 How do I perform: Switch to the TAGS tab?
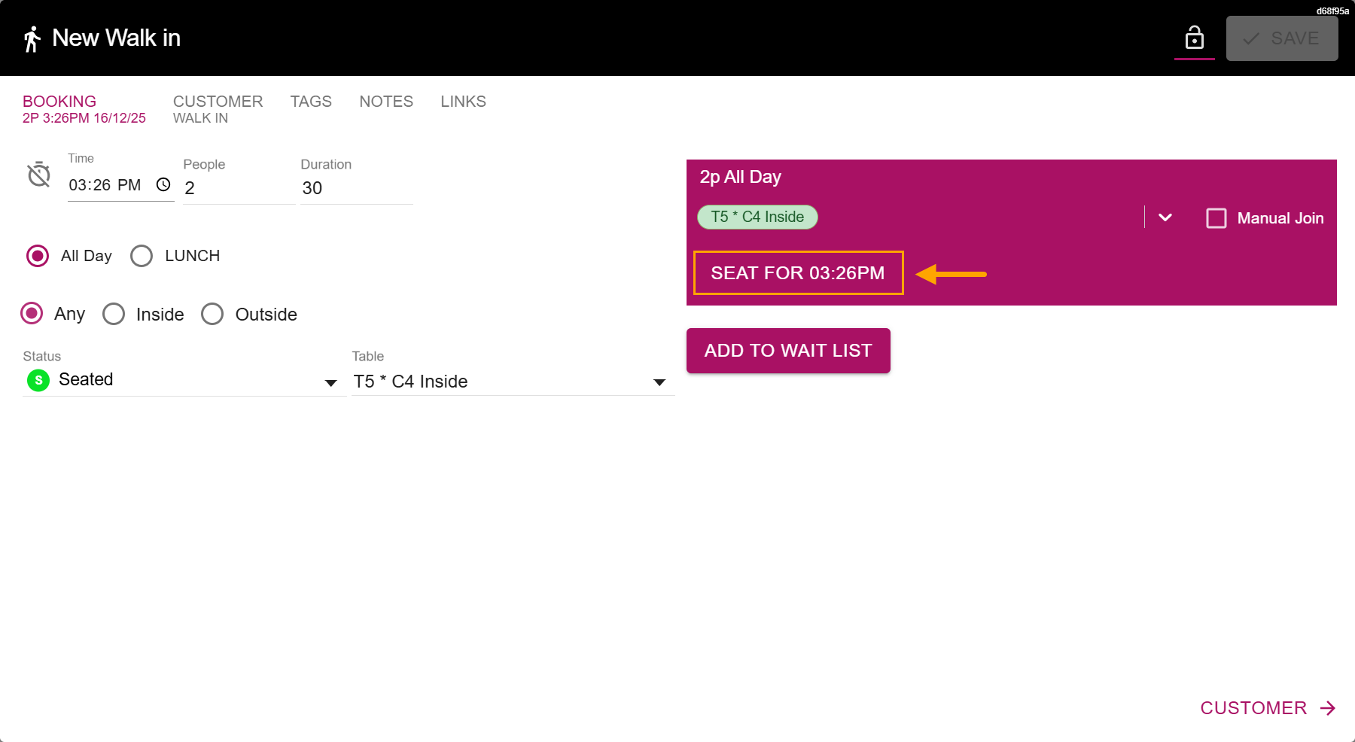coord(311,102)
